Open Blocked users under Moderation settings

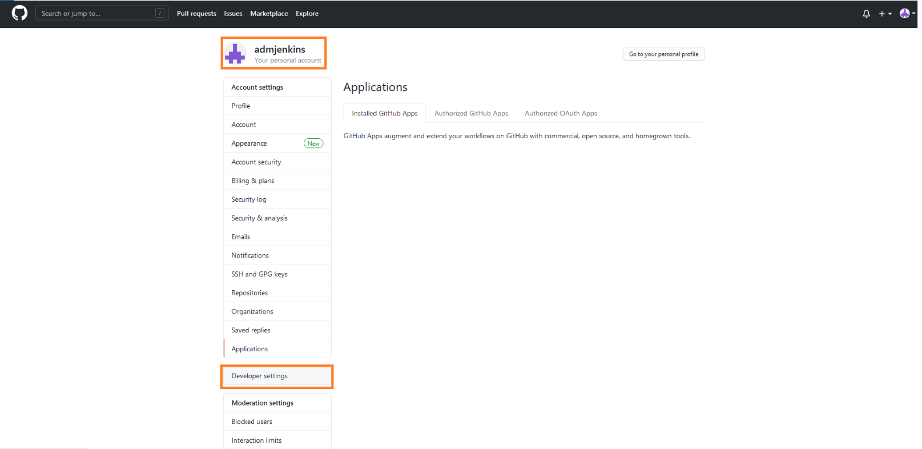click(252, 422)
